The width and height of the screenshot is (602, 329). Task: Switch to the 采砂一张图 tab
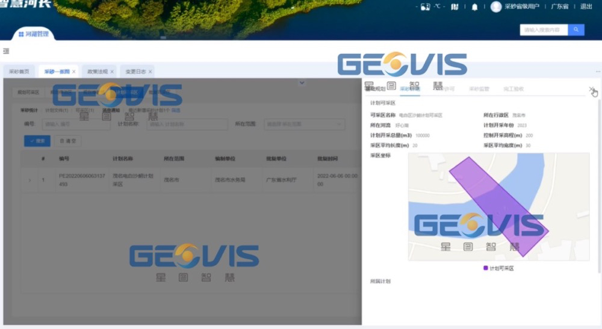57,72
